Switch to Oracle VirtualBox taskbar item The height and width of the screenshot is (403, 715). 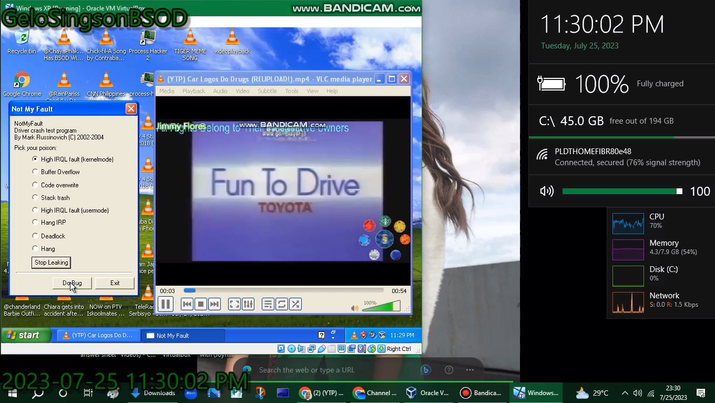[427, 393]
